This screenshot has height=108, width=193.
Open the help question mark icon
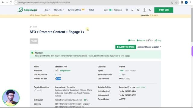(x=127, y=10)
